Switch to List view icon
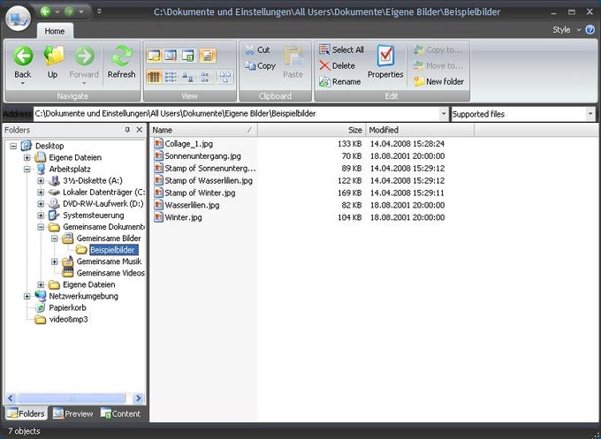 pyautogui.click(x=171, y=77)
